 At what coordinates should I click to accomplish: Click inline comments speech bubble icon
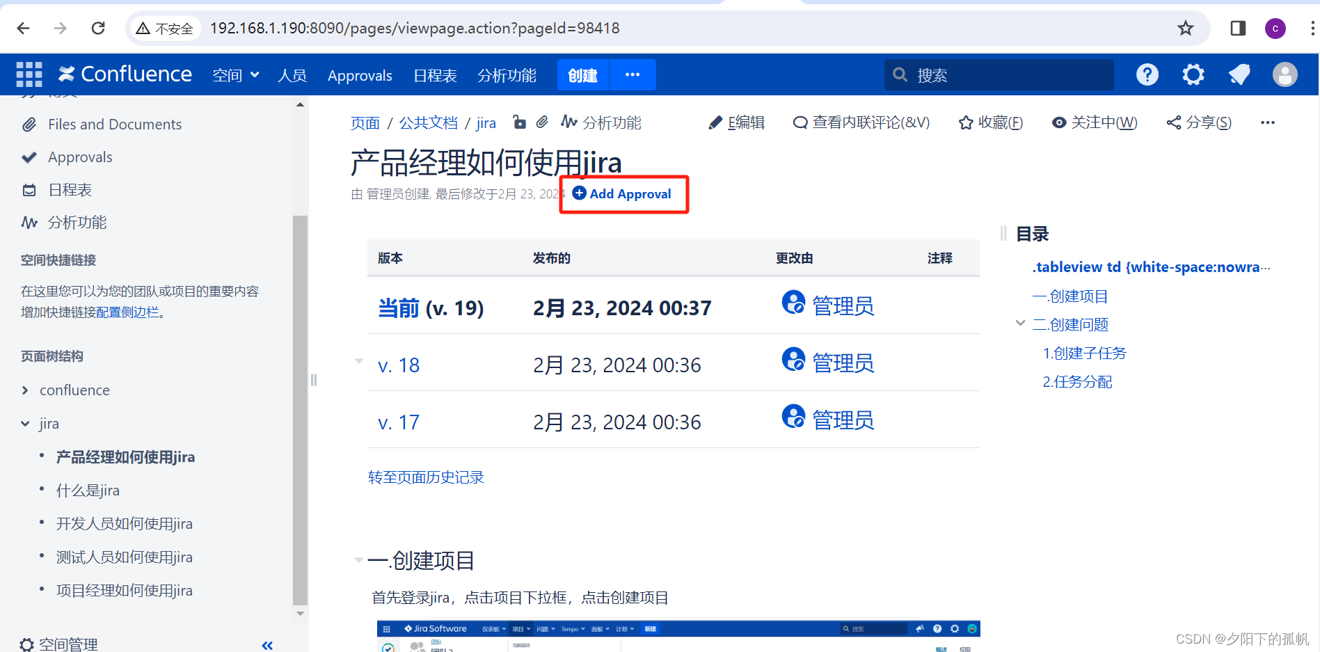coord(800,122)
